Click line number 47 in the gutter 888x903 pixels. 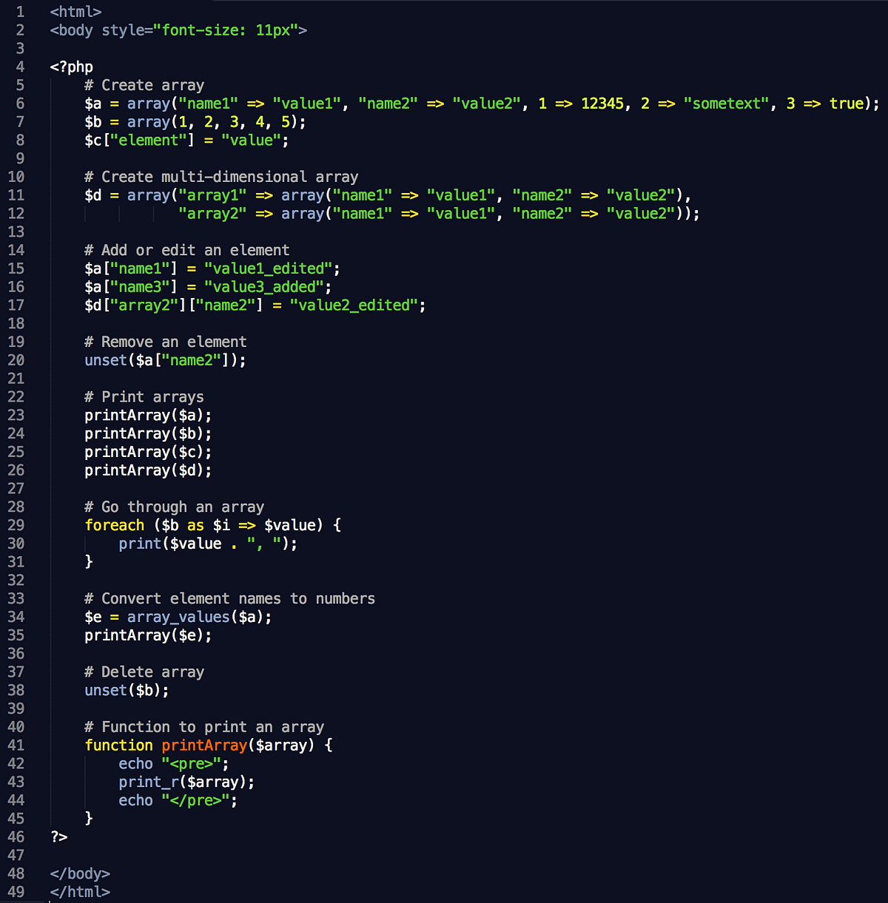click(x=16, y=856)
